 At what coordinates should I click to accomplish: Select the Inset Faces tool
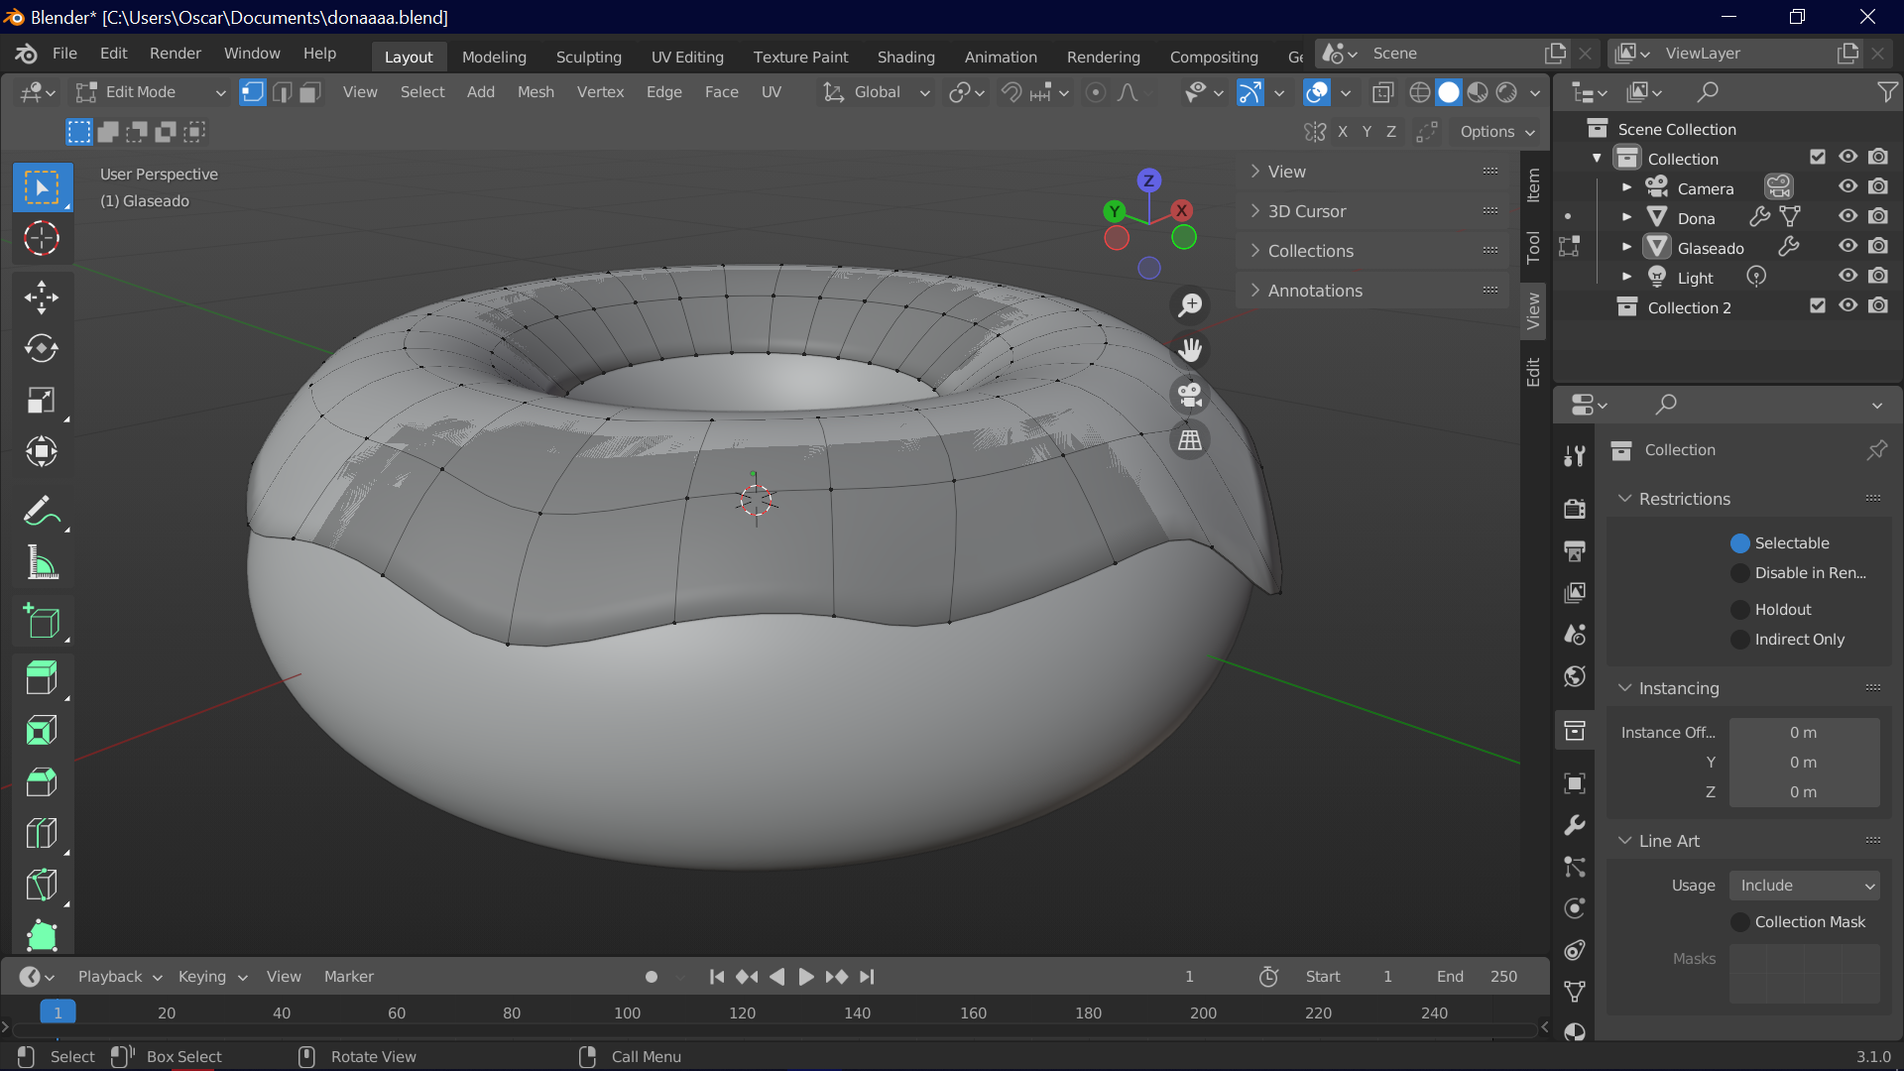tap(42, 731)
